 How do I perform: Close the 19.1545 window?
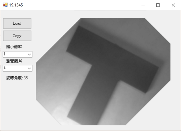coord(173,5)
